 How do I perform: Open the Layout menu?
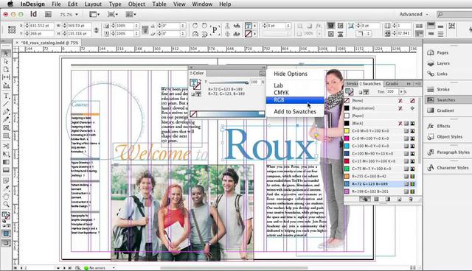pos(93,4)
